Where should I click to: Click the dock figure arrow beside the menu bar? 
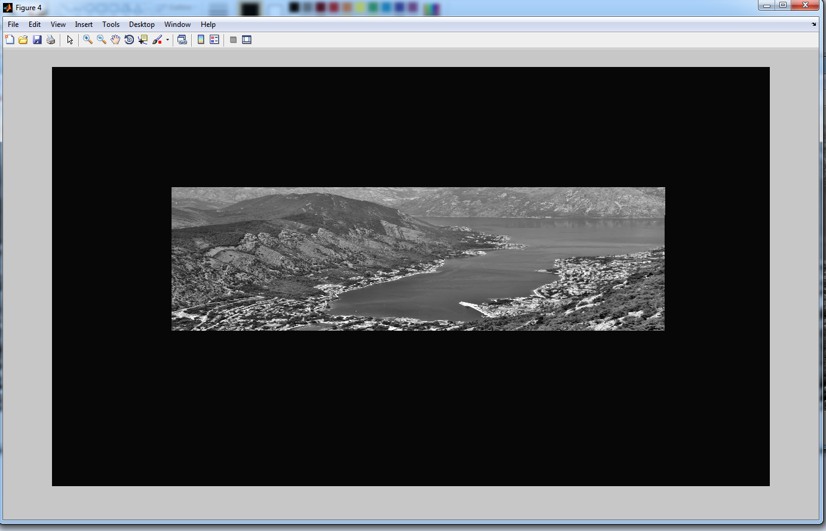click(x=814, y=25)
